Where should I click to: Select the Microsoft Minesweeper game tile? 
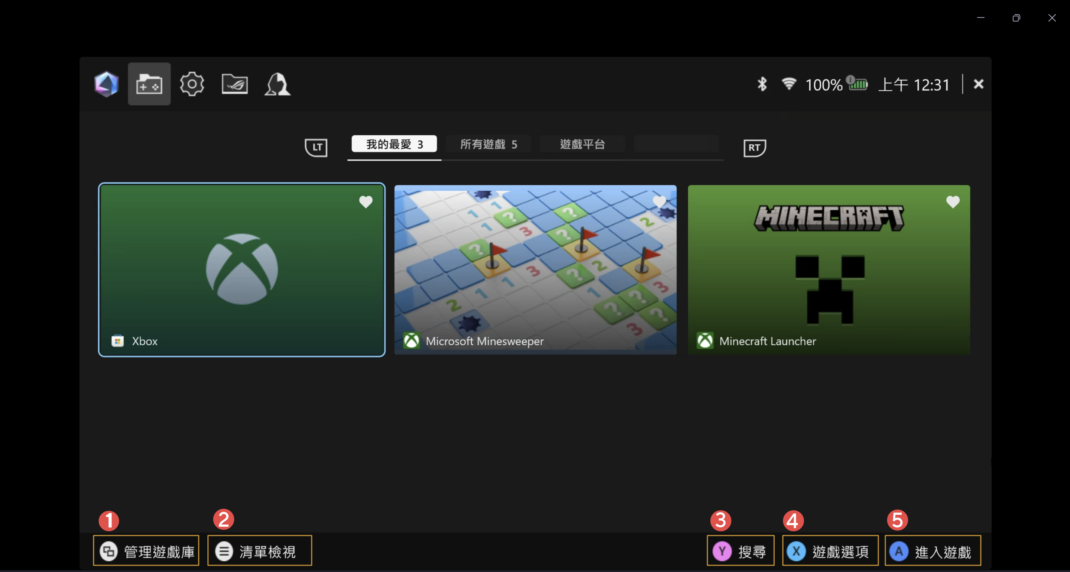(x=535, y=270)
